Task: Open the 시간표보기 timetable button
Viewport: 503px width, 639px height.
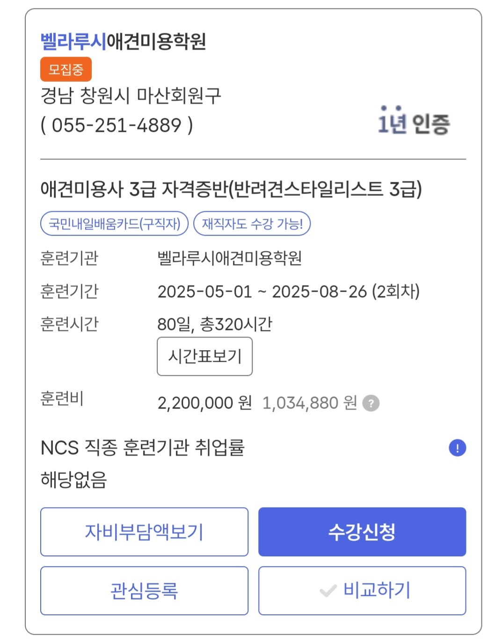Action: (x=204, y=356)
